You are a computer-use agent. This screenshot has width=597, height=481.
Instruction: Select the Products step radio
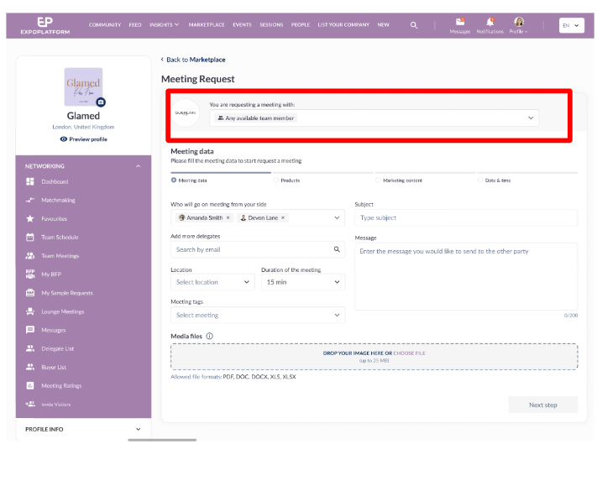point(276,180)
